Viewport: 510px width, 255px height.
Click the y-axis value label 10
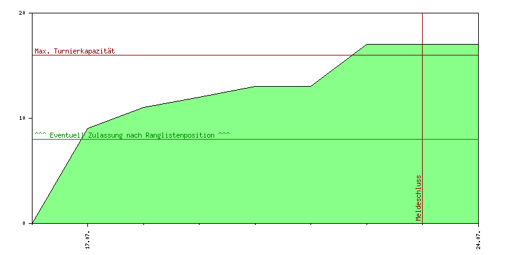pyautogui.click(x=22, y=119)
